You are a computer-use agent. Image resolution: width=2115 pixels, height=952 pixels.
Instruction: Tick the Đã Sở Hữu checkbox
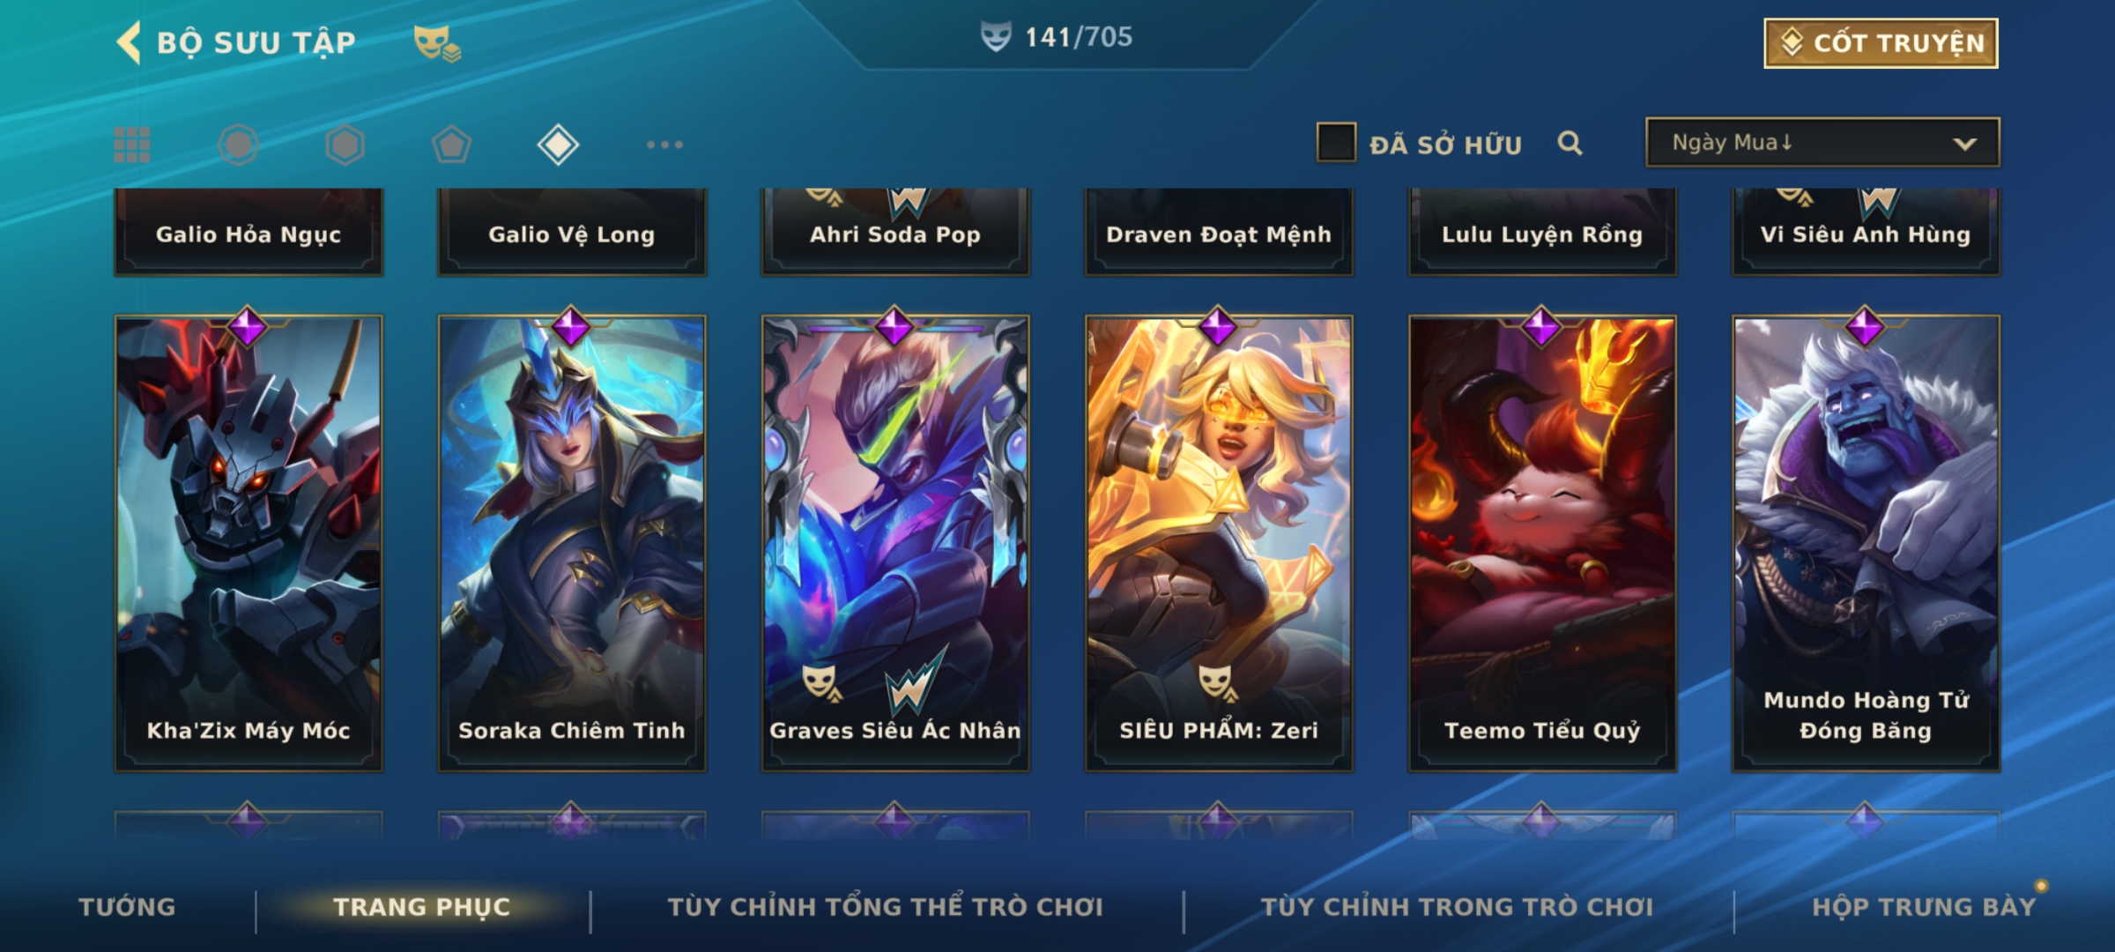[1336, 143]
